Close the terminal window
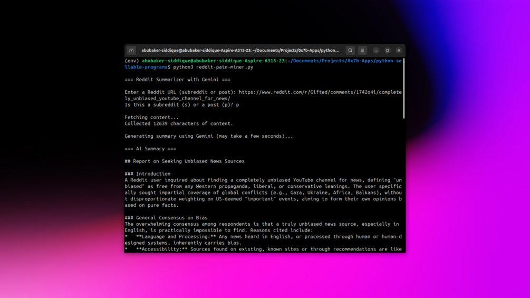The image size is (530, 298). pyautogui.click(x=399, y=50)
